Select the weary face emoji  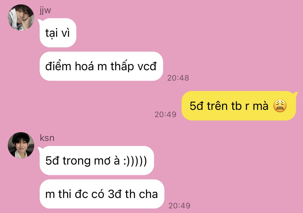[x=280, y=106]
